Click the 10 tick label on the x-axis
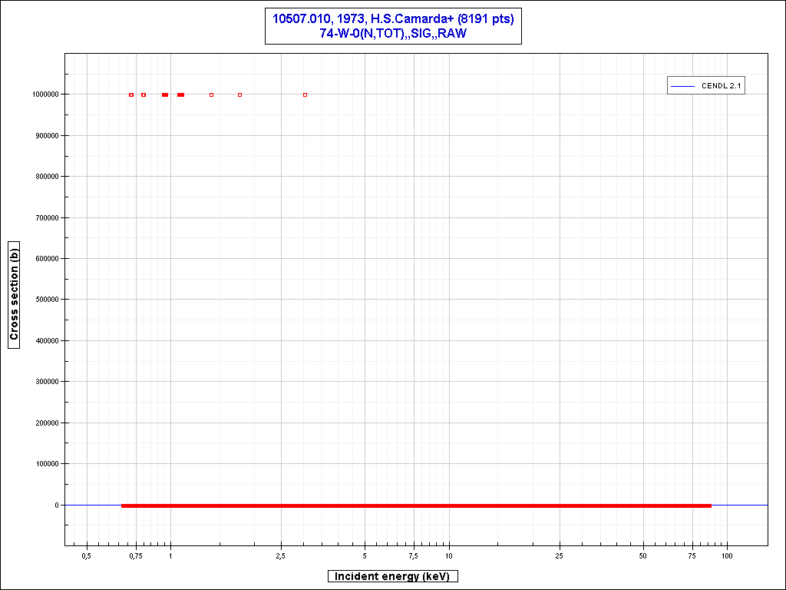 [x=448, y=555]
